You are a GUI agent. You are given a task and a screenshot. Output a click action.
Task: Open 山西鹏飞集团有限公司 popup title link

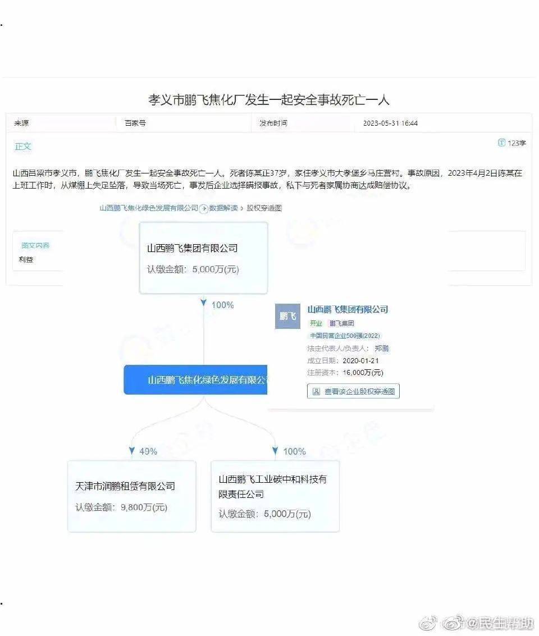(x=348, y=309)
